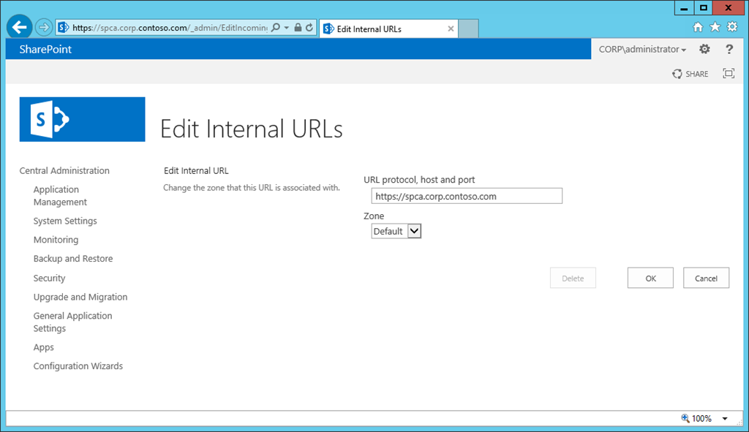The height and width of the screenshot is (432, 749).
Task: Click the SharePoint suite bar title
Action: click(x=45, y=49)
